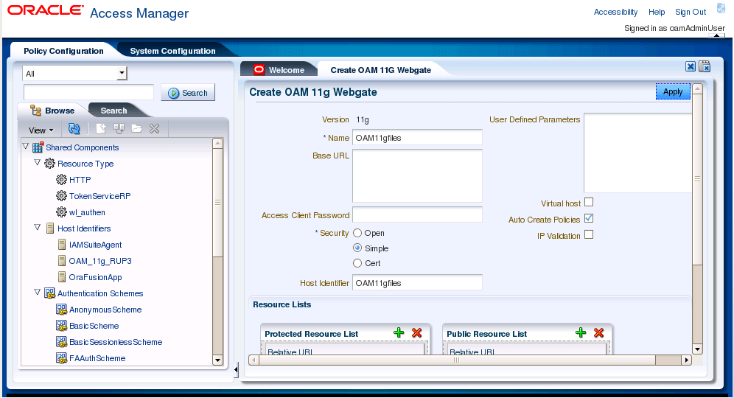Click the tree panel vertical scrollbar thumb
The image size is (734, 398).
pyautogui.click(x=217, y=202)
